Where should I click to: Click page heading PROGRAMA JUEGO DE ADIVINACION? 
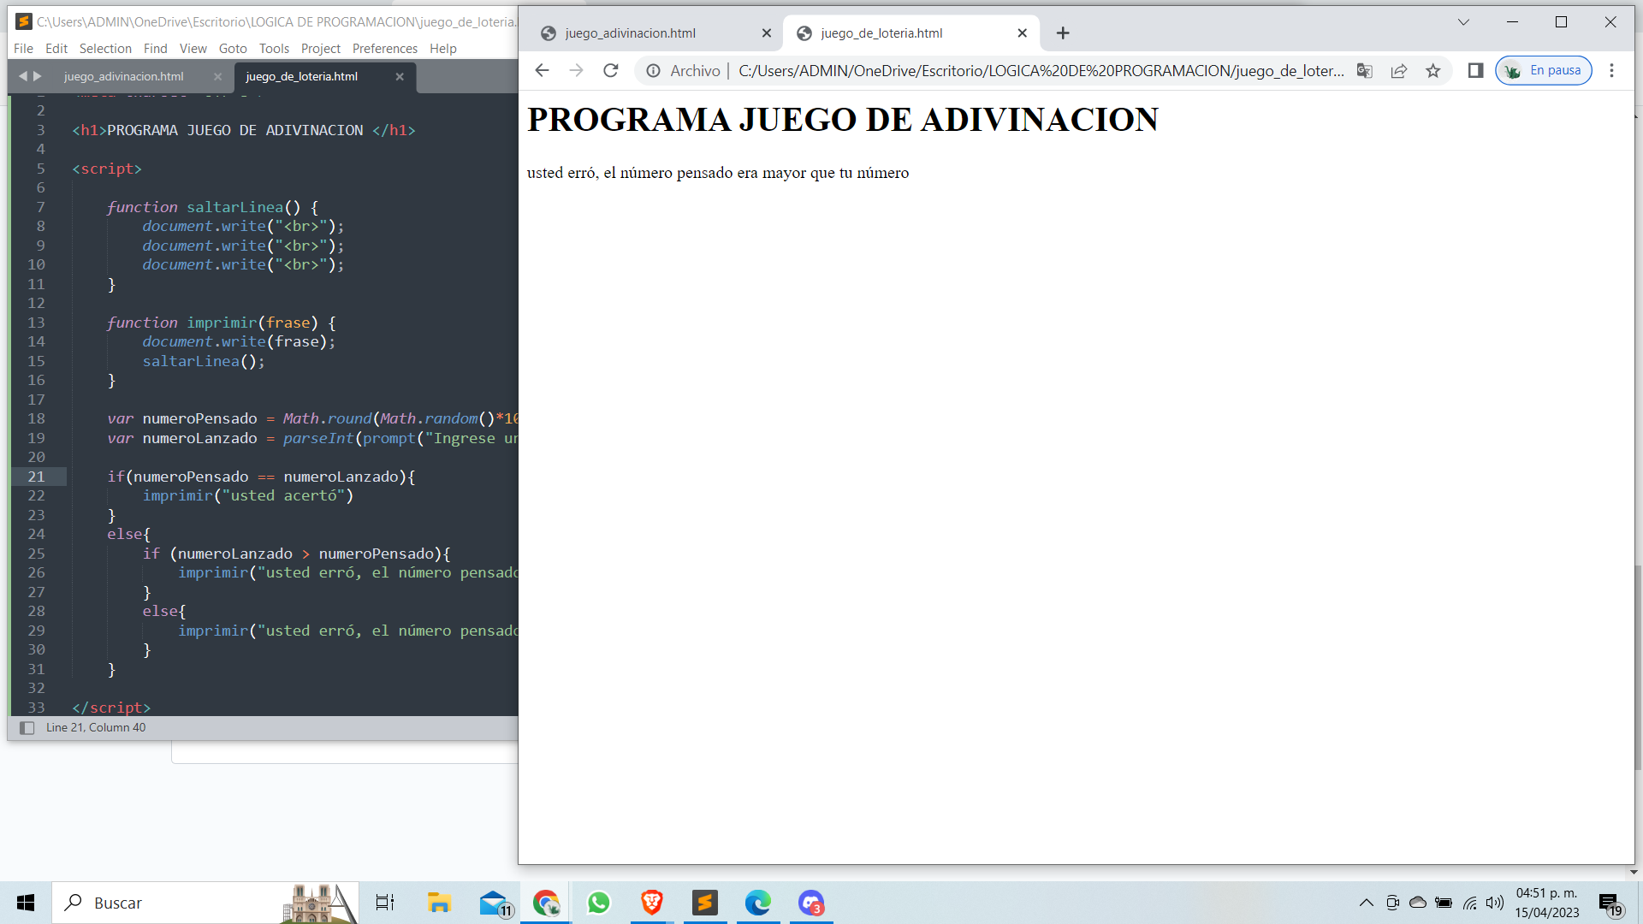coord(842,120)
